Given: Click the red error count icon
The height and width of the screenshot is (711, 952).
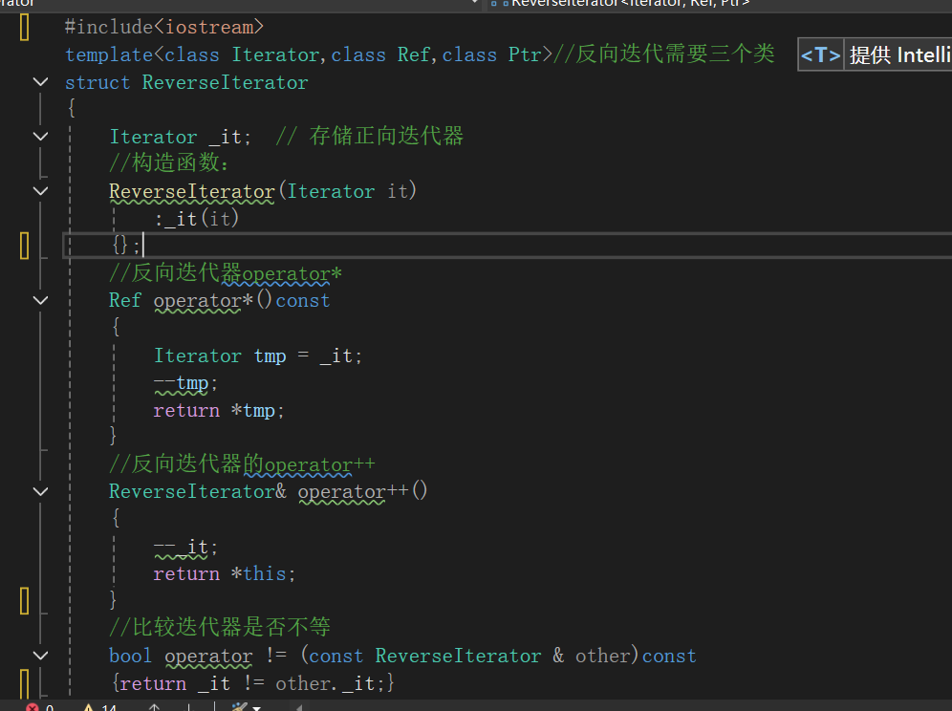Looking at the screenshot, I should [x=32, y=707].
